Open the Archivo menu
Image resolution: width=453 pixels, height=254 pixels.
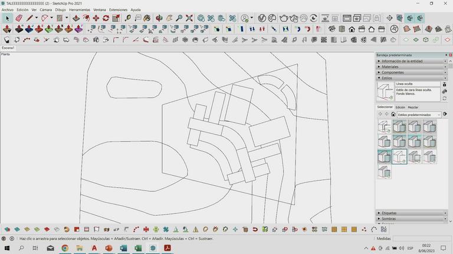click(x=8, y=10)
